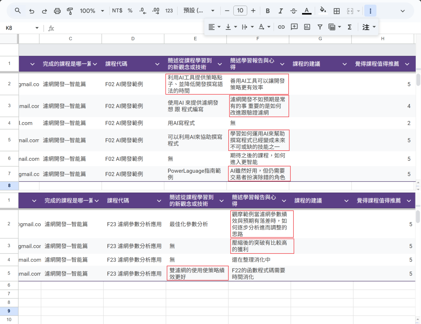Select the cell reading 用AI寫程式
Image resolution: width=421 pixels, height=324 pixels.
tap(195, 123)
